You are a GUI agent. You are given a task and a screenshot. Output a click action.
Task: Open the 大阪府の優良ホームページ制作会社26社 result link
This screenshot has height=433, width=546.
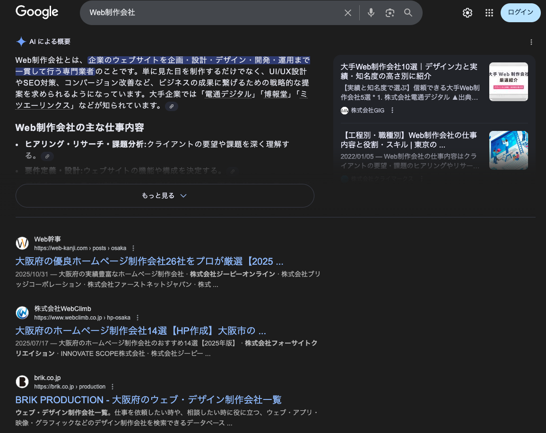149,261
